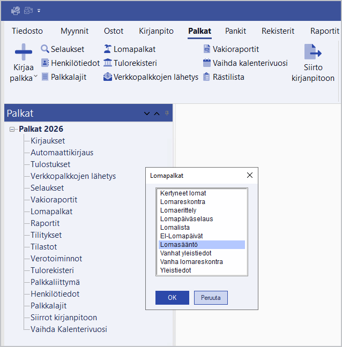Click the Lomapalkat palm tree icon
342x347 pixels.
tap(108, 49)
